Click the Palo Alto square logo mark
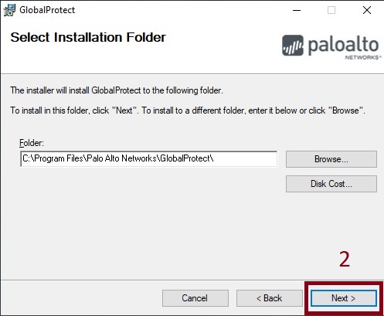Viewport: 384px width, 316px height. click(293, 46)
